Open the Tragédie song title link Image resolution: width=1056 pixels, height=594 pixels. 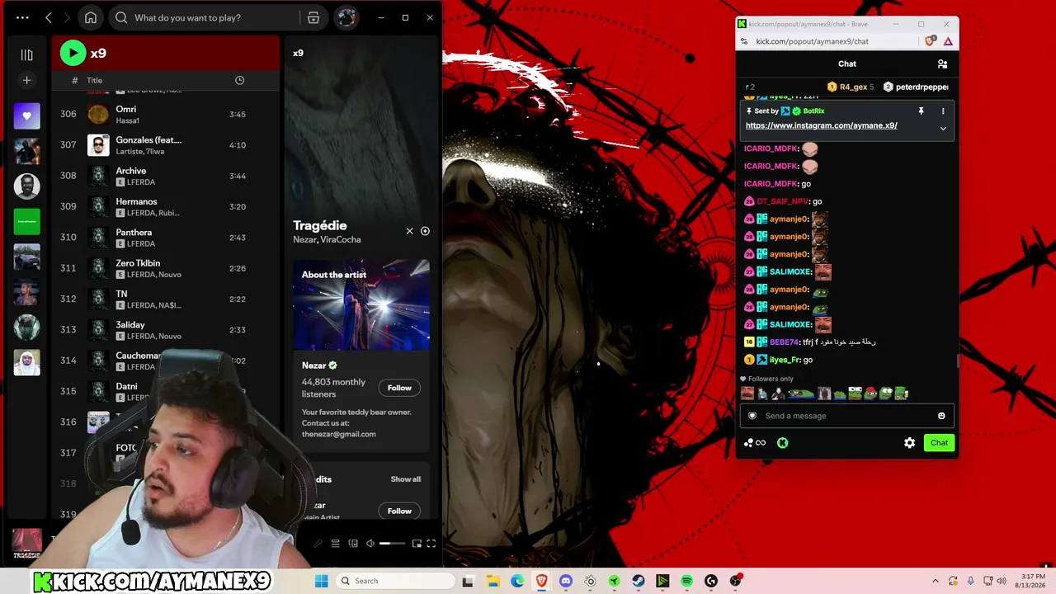[x=320, y=225]
